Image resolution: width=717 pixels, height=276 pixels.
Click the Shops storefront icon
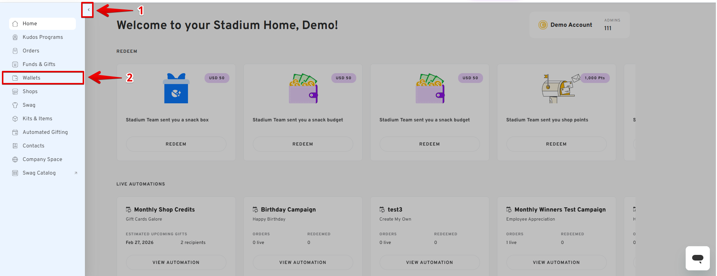pos(15,92)
